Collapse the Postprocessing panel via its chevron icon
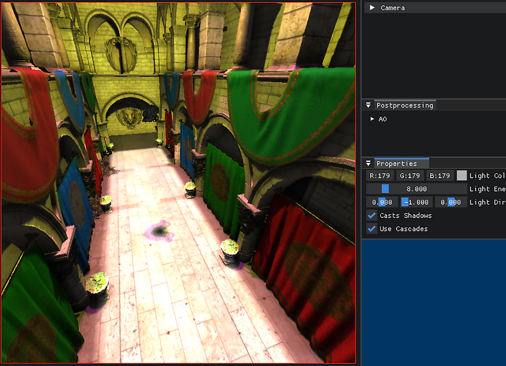The height and width of the screenshot is (366, 506). (369, 105)
